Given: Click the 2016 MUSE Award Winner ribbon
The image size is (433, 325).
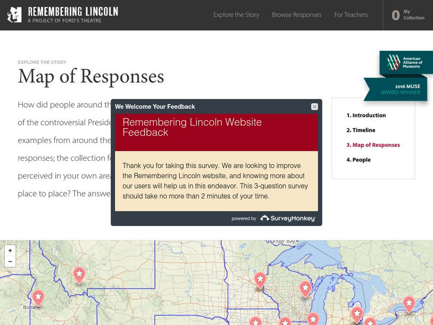Looking at the screenshot, I should 397,89.
